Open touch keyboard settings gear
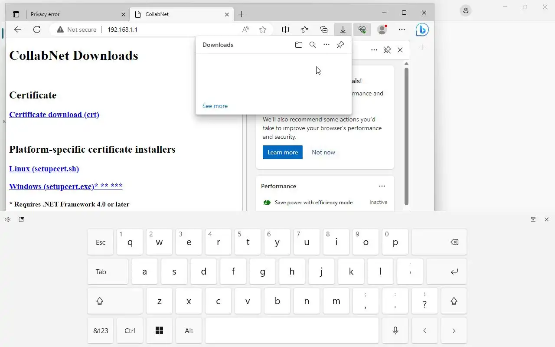555x347 pixels. tap(8, 219)
